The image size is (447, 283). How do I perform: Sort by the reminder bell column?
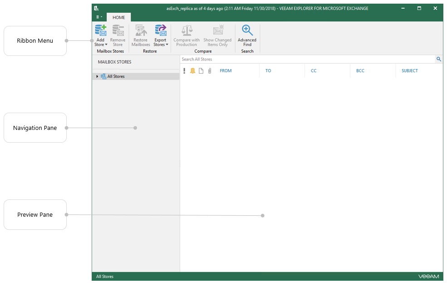[193, 71]
